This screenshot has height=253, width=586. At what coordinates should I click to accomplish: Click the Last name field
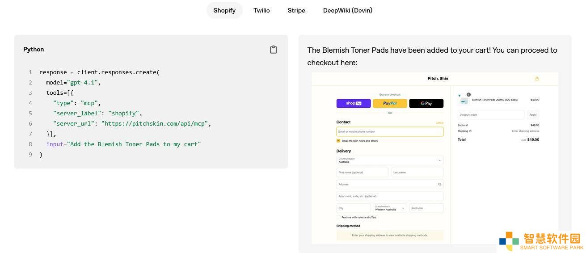[x=417, y=172]
